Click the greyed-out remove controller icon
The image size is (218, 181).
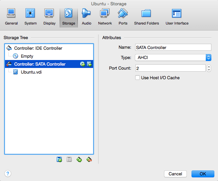tap(69, 159)
